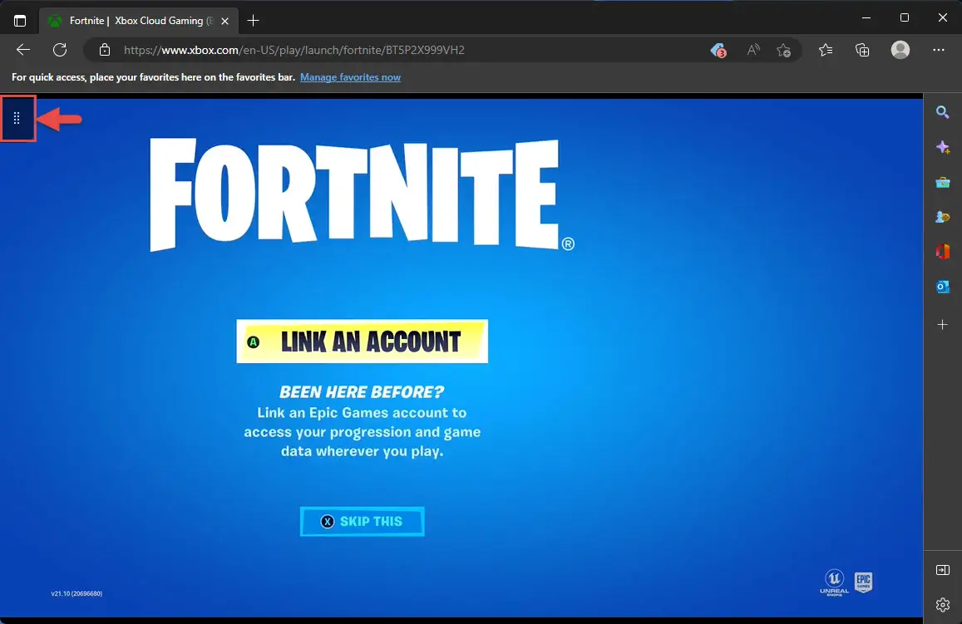Click the Link an Account button
The width and height of the screenshot is (962, 624).
coord(362,341)
